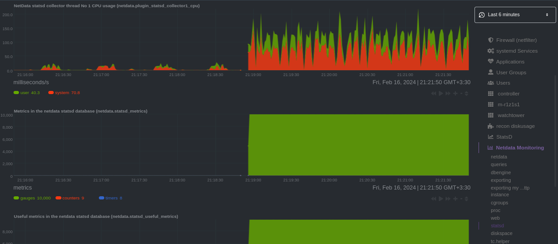Click the grid icon beside m-r1z1s1

[491, 104]
